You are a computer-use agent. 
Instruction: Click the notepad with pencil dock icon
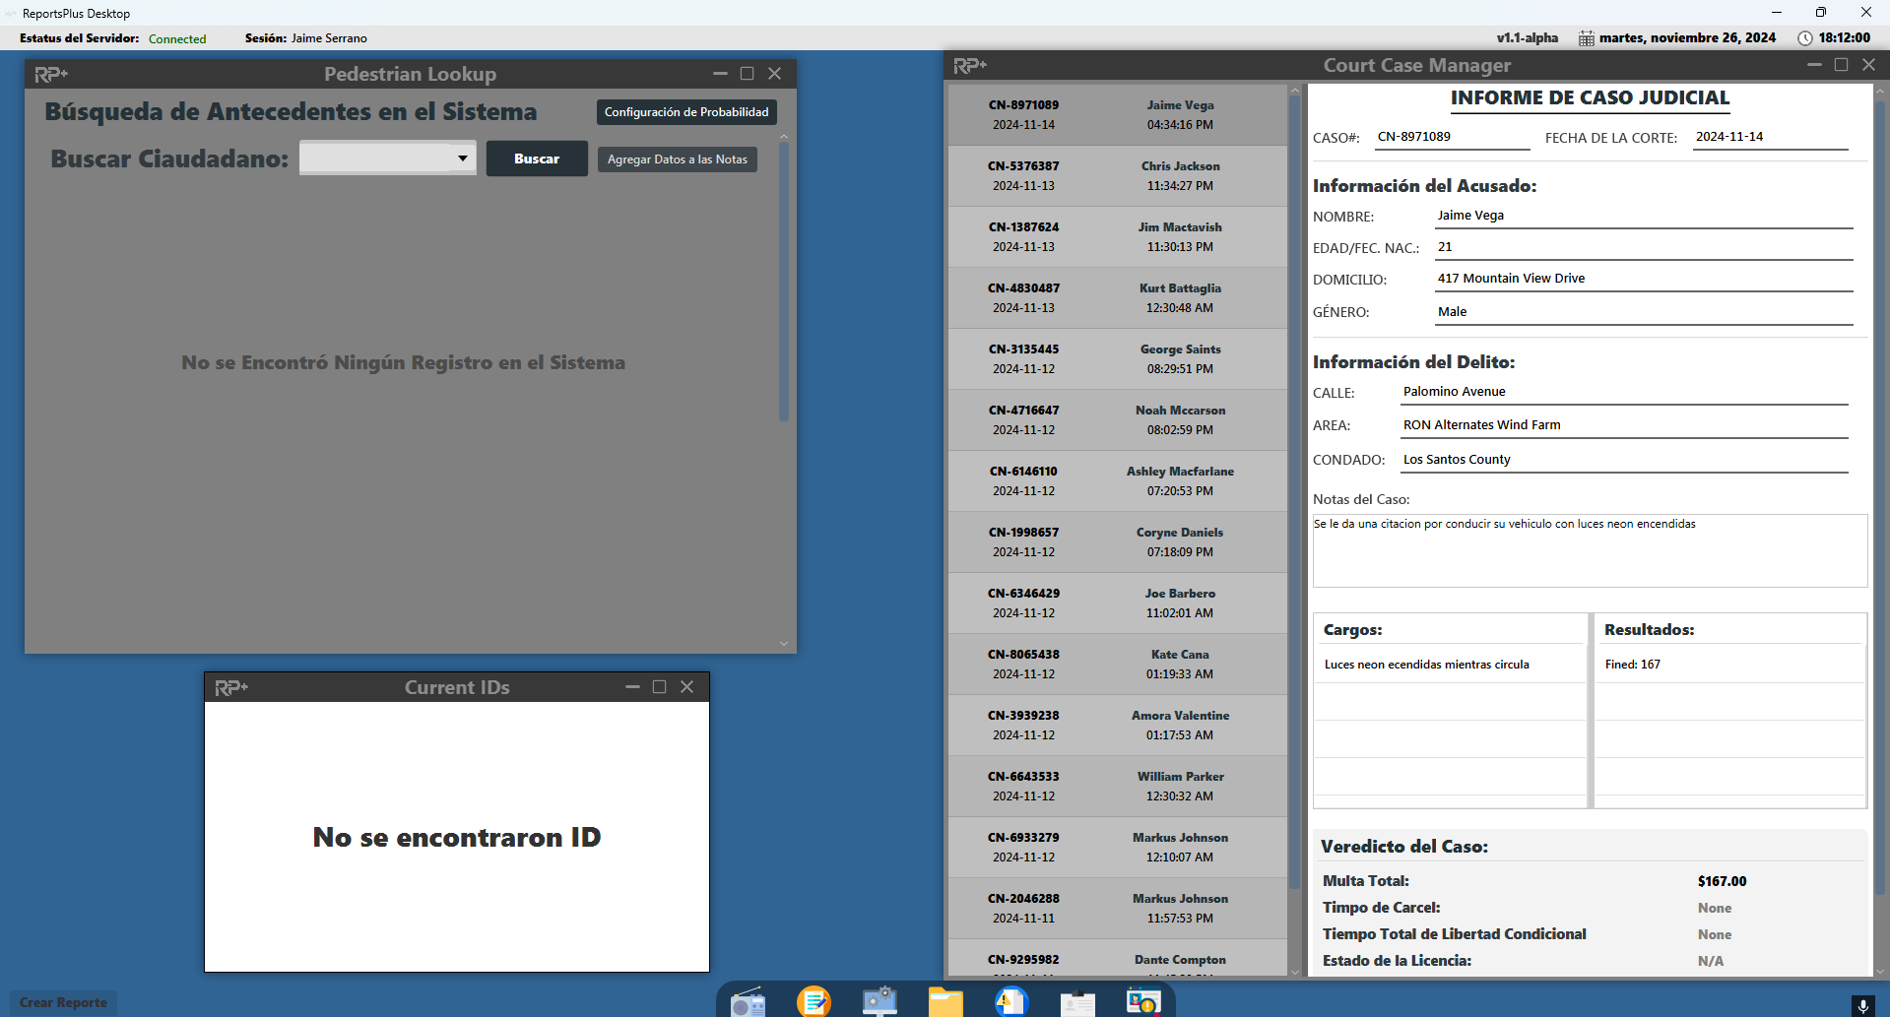pyautogui.click(x=814, y=1002)
